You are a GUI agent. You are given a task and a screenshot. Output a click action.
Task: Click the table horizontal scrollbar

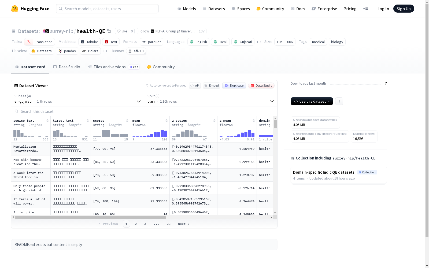90,217
